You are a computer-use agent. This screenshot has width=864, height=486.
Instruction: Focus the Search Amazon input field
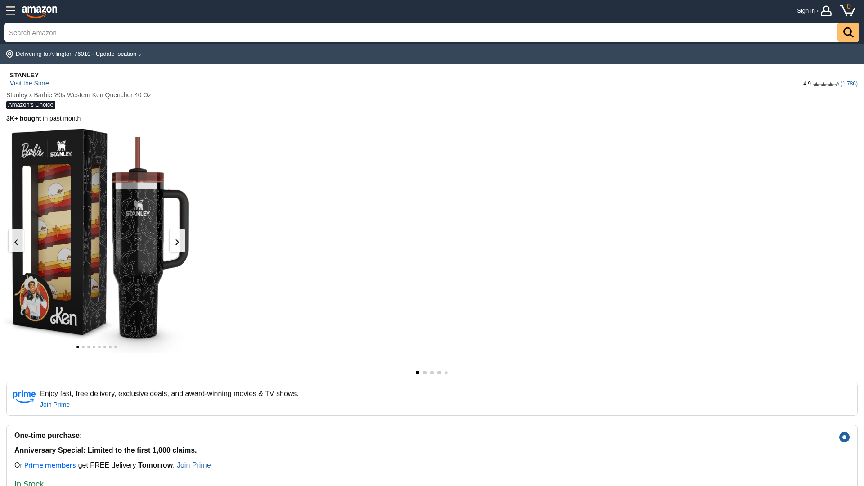[421, 32]
